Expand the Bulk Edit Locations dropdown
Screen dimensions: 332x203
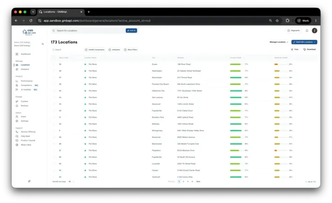click(x=304, y=42)
